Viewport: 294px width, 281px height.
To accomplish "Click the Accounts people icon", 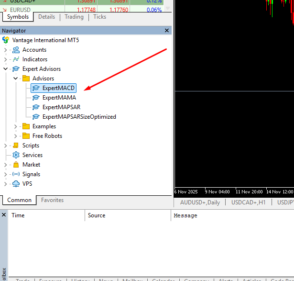I will point(16,50).
